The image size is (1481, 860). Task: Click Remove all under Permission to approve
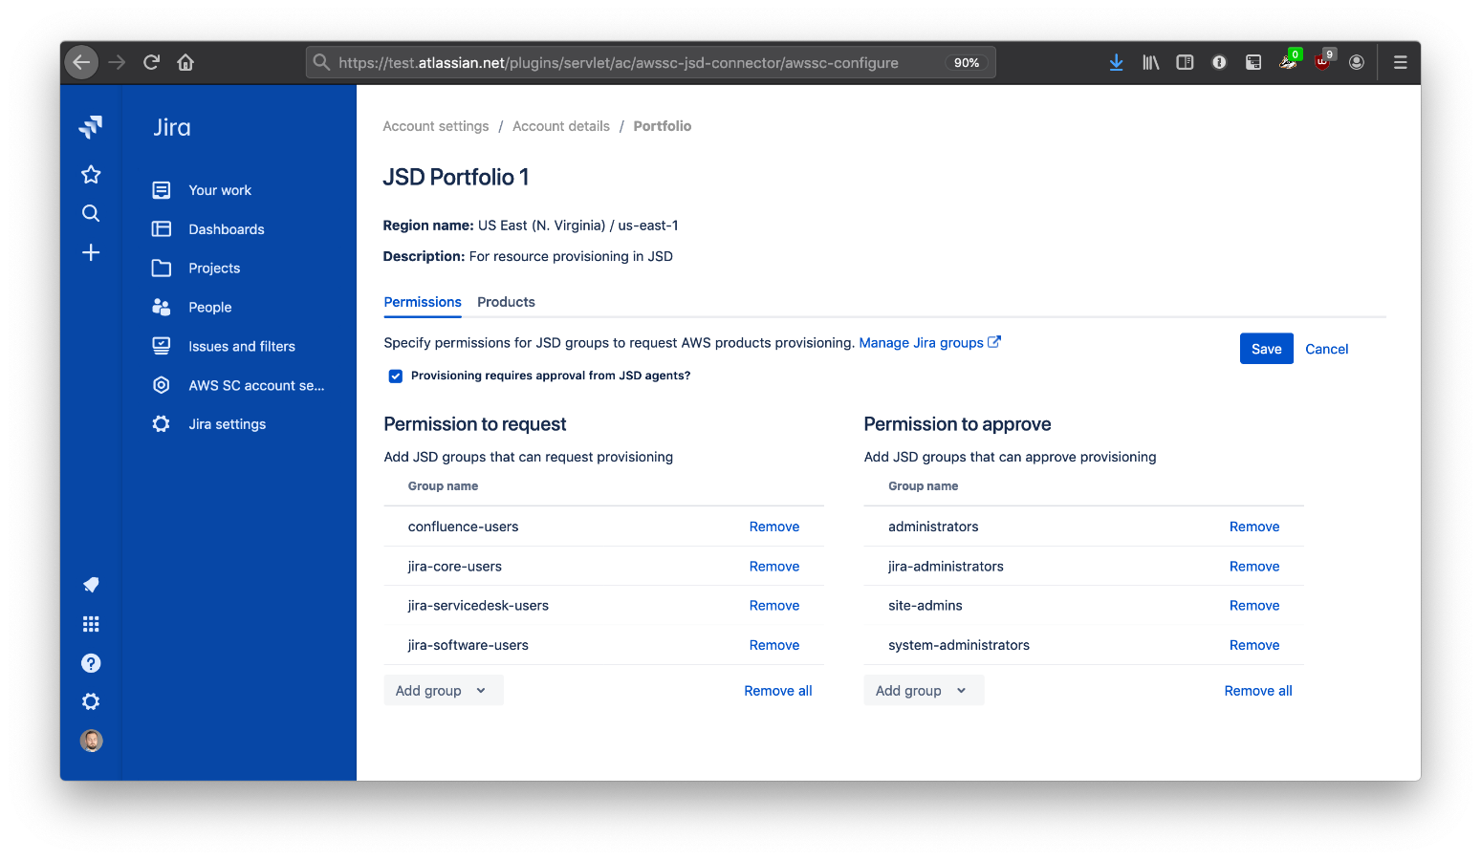point(1258,691)
